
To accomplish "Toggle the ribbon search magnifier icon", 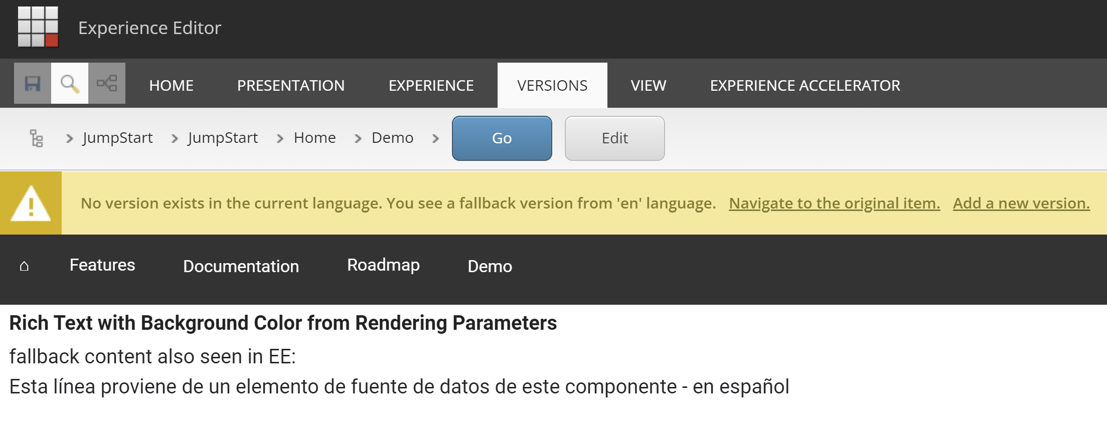I will pyautogui.click(x=70, y=83).
